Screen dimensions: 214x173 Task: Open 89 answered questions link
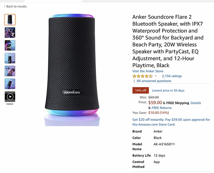[154, 81]
